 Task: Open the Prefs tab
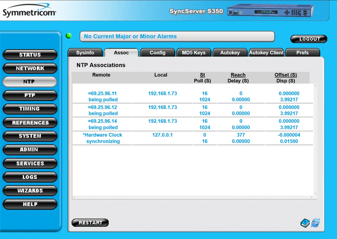pyautogui.click(x=302, y=53)
